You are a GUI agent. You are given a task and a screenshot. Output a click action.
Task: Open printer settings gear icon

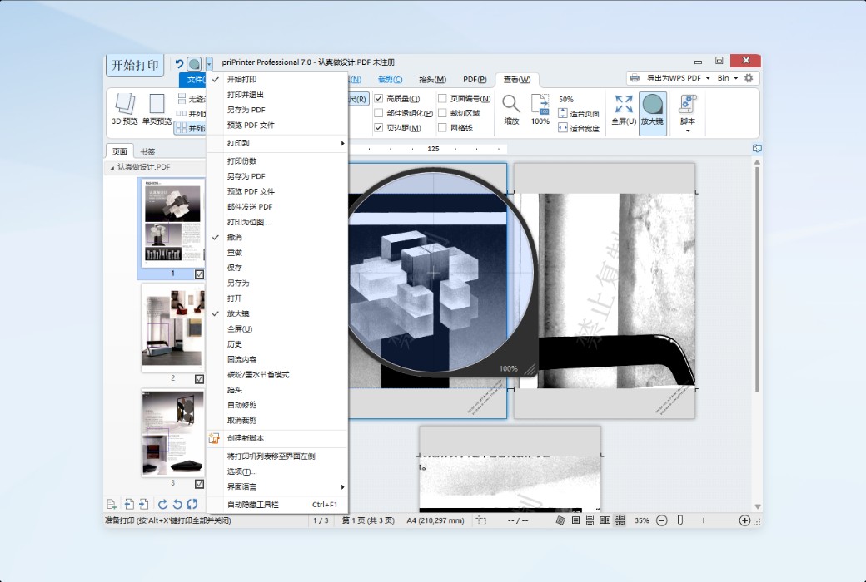749,78
